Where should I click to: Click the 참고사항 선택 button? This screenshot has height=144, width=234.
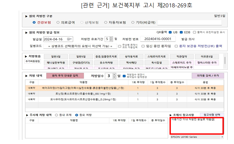point(212,115)
